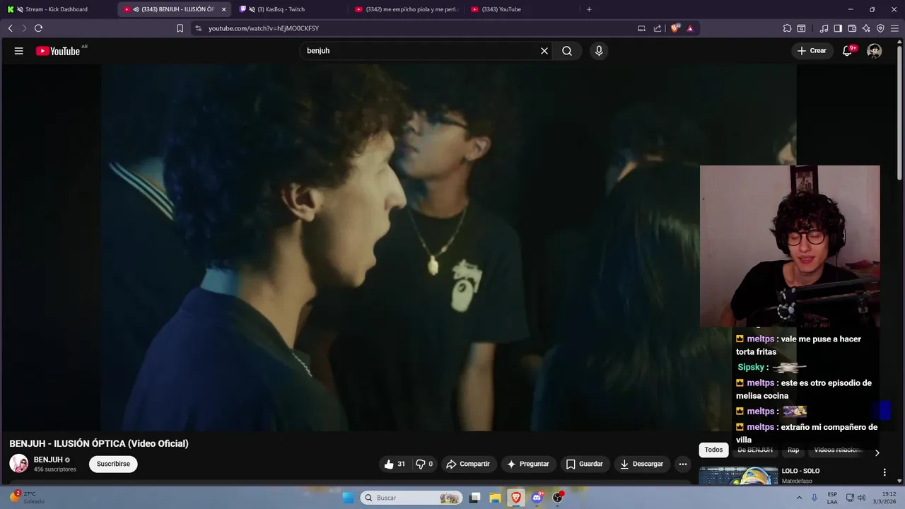
Task: Open the LOLO - SOLO video thumbnail
Action: [x=738, y=476]
